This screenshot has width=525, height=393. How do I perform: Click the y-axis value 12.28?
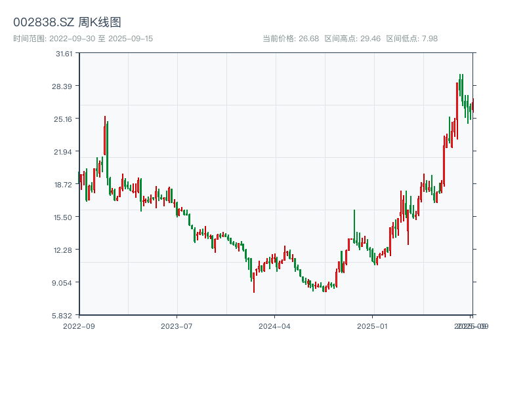pos(63,250)
